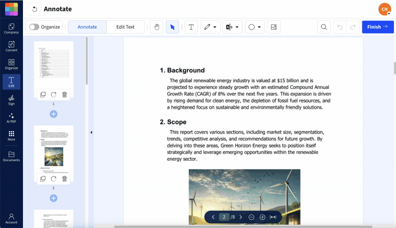
Task: Click the colorful app logo
Action: coord(11,9)
